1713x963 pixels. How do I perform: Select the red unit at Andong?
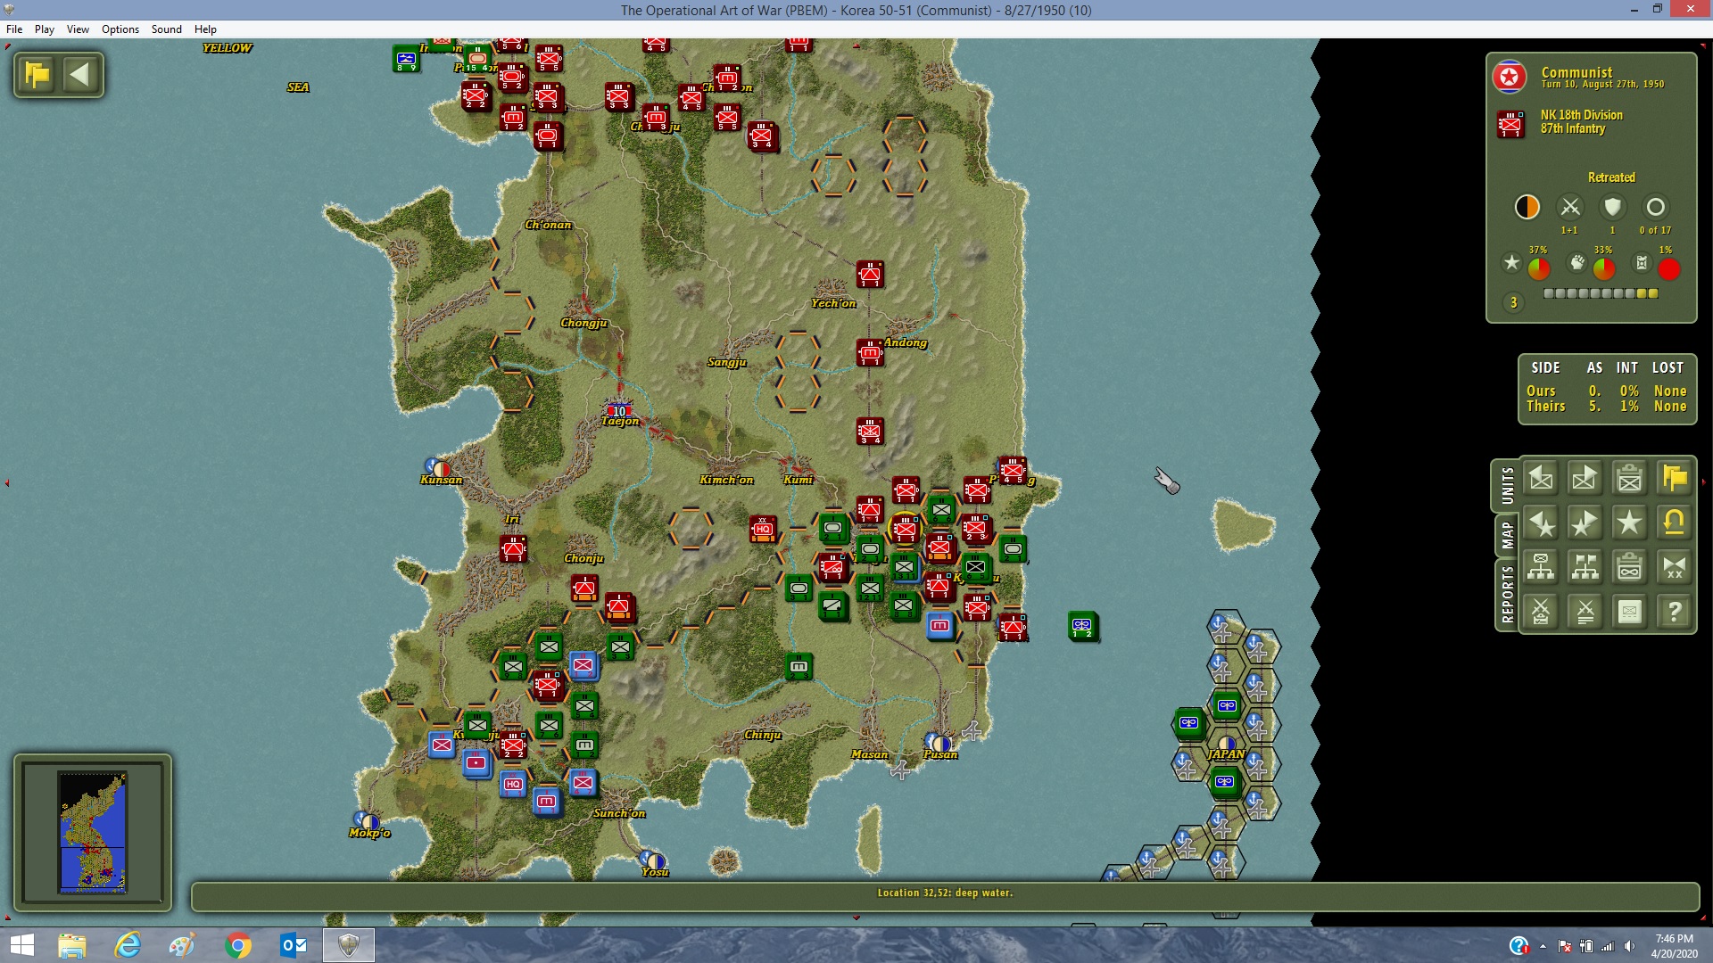[870, 353]
